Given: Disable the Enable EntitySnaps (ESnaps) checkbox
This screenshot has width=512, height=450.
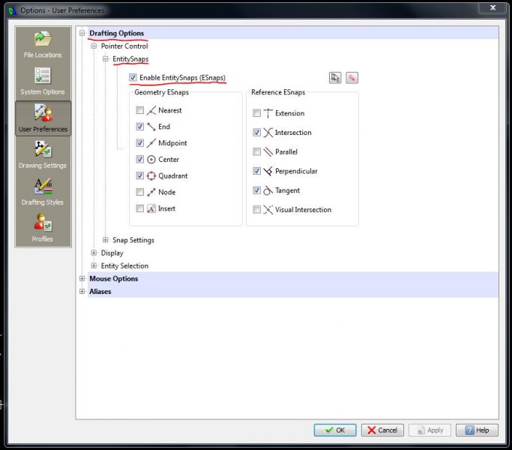Looking at the screenshot, I should coord(133,78).
